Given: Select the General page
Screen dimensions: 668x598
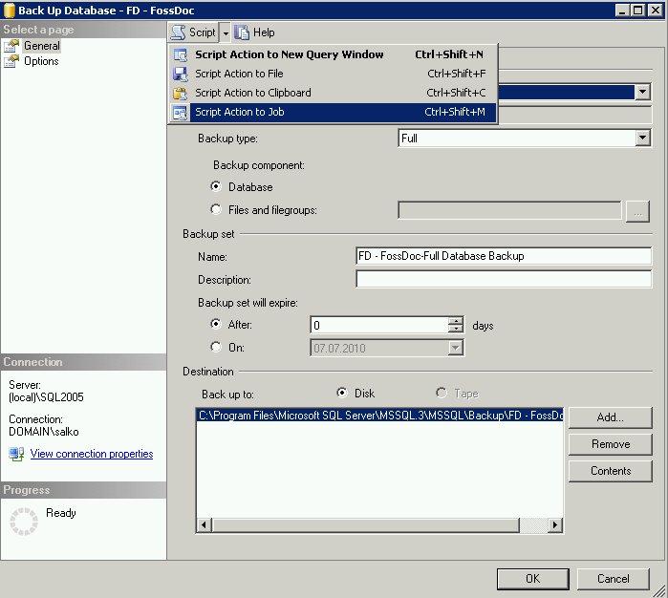Looking at the screenshot, I should click(x=42, y=46).
